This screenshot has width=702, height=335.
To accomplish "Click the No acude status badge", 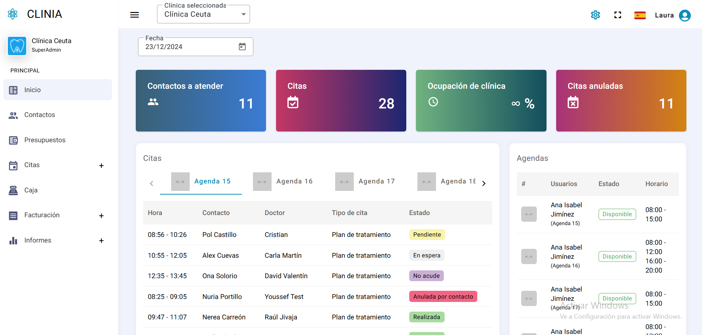I will pos(426,276).
